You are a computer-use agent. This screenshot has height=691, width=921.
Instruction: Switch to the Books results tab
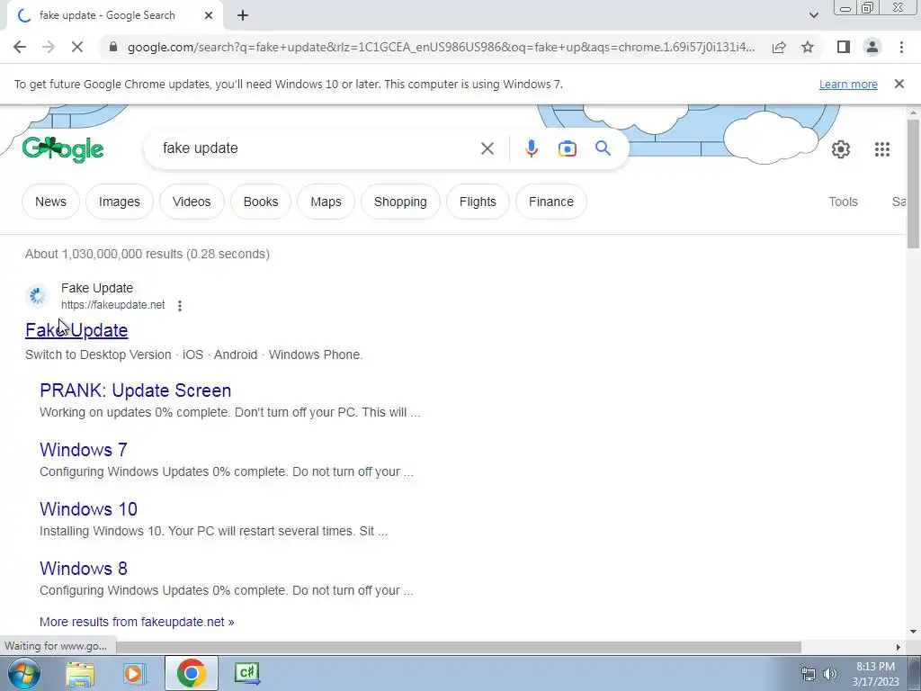(x=261, y=202)
